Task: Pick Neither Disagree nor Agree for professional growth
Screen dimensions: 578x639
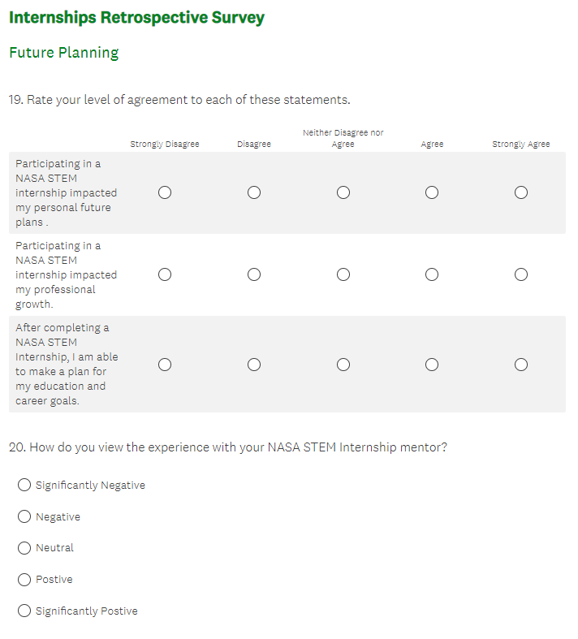Action: pos(343,274)
